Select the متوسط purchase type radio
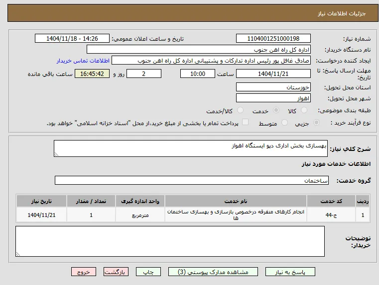Viewport: 379px width, 285px height. pyautogui.click(x=284, y=123)
